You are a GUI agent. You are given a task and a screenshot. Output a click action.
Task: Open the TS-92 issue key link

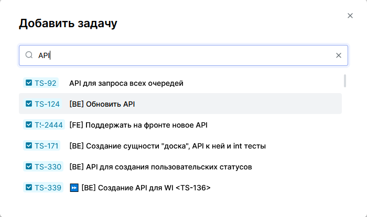[x=46, y=83]
